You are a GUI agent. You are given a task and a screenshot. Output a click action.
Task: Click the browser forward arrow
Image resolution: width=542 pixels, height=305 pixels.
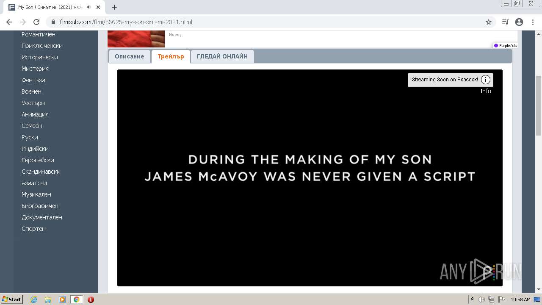(x=23, y=22)
